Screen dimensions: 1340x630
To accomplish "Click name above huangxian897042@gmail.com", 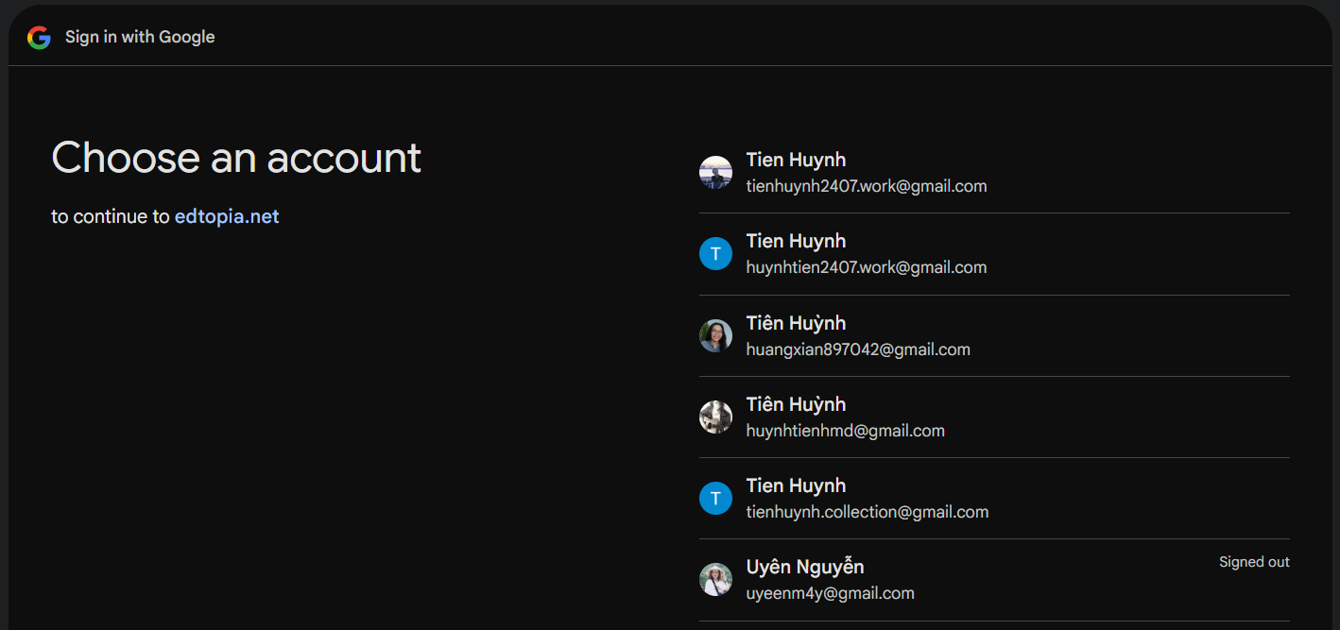I will pos(796,323).
